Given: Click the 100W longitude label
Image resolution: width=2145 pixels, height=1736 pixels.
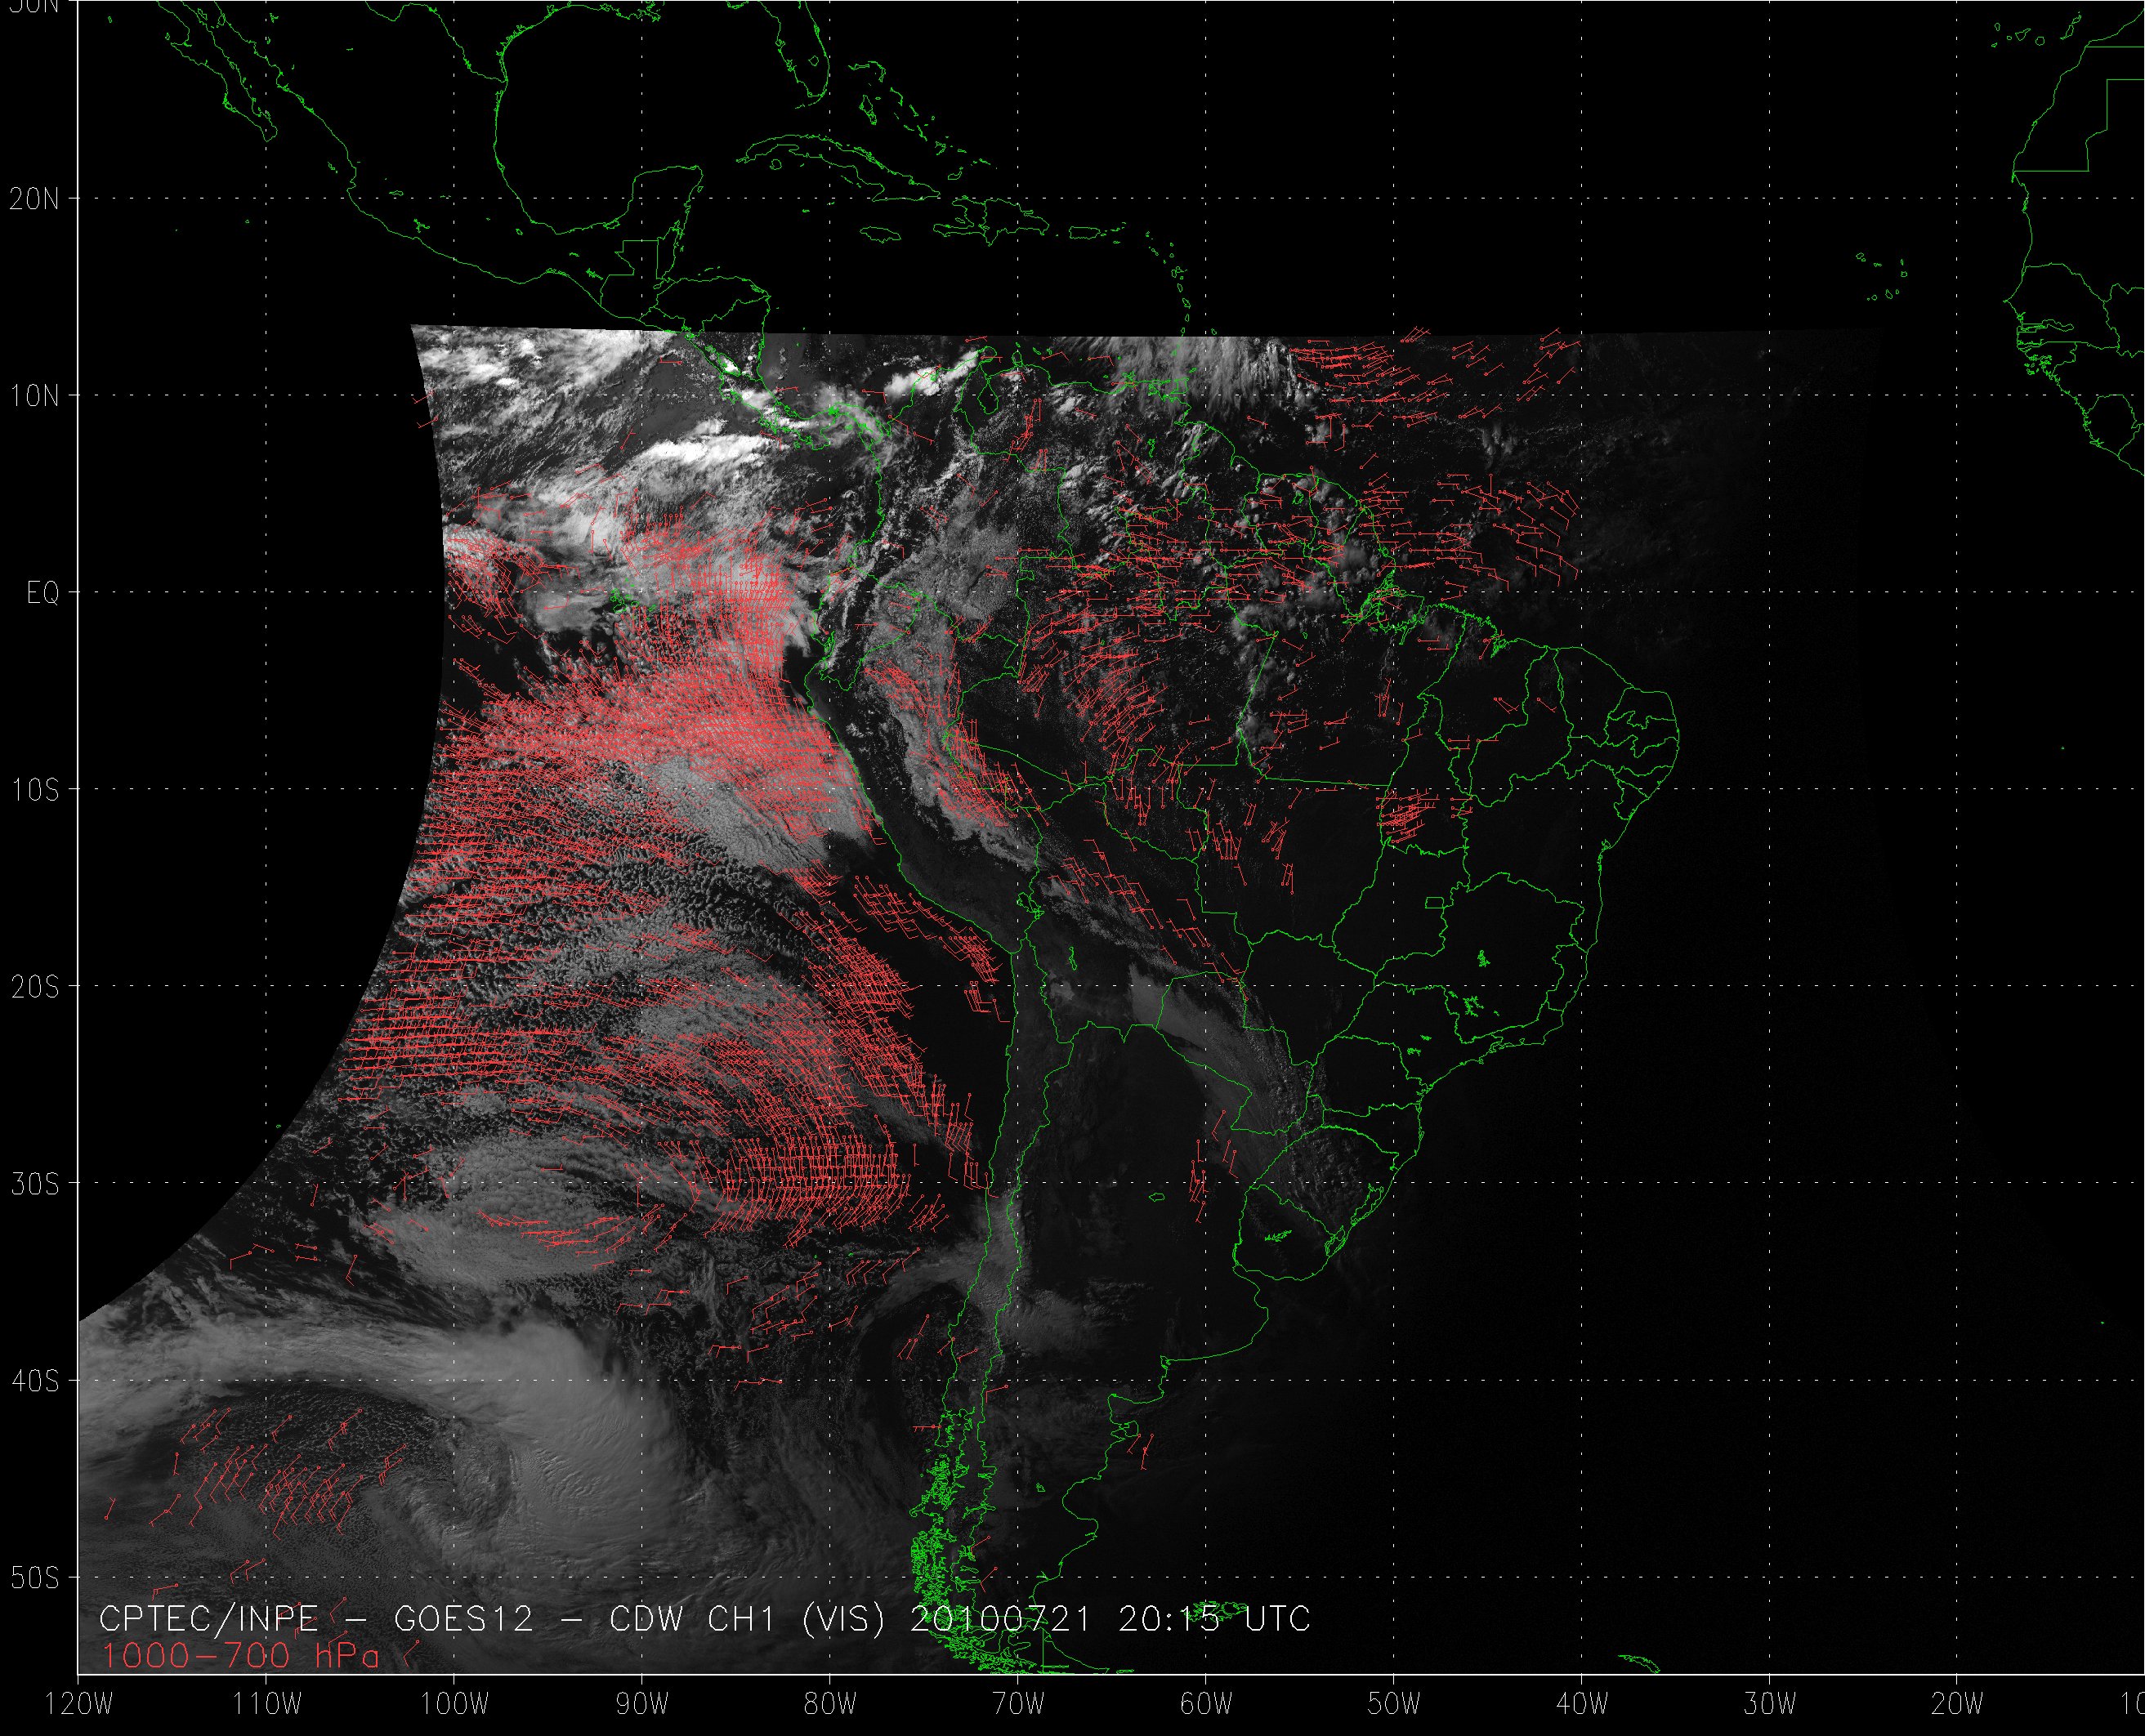Looking at the screenshot, I should pos(454,1704).
